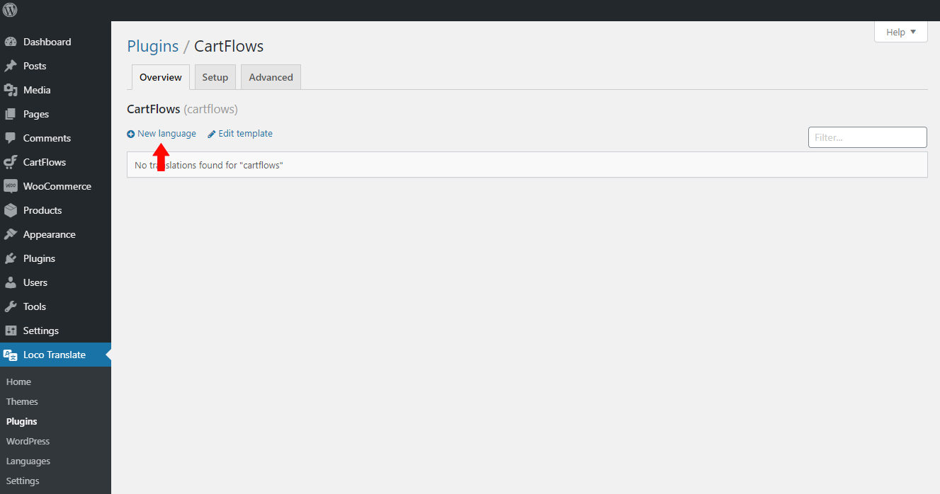Click the Edit template link
Viewport: 940px width, 494px height.
(245, 133)
